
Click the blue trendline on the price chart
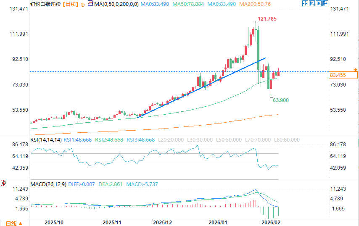coord(201,88)
